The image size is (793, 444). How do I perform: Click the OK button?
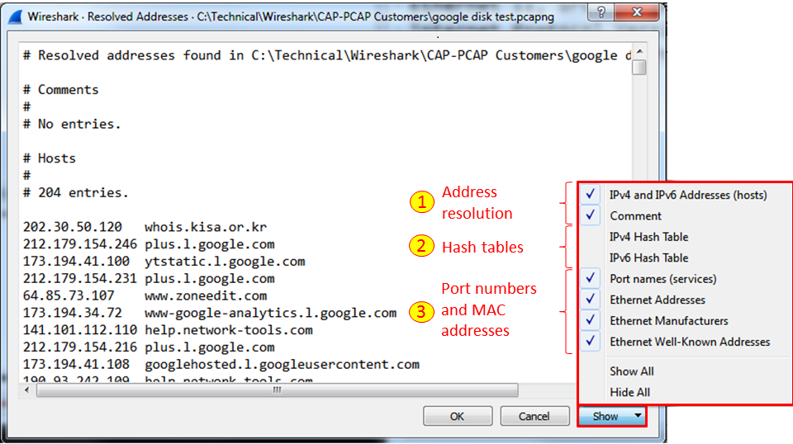(x=457, y=416)
